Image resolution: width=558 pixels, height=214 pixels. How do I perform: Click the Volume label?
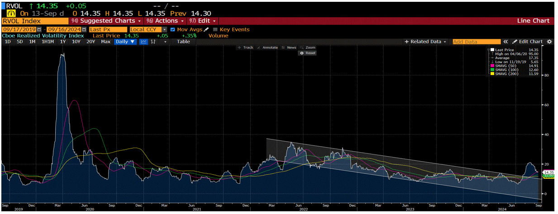point(218,35)
